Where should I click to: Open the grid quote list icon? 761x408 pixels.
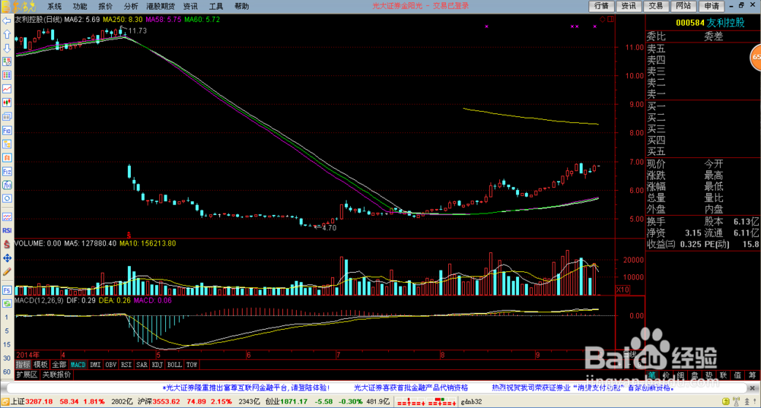pos(7,75)
